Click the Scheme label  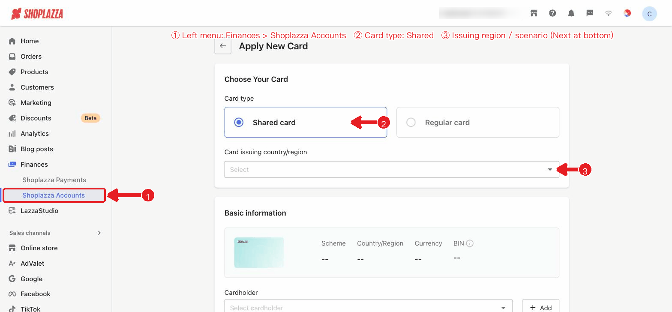(x=333, y=243)
